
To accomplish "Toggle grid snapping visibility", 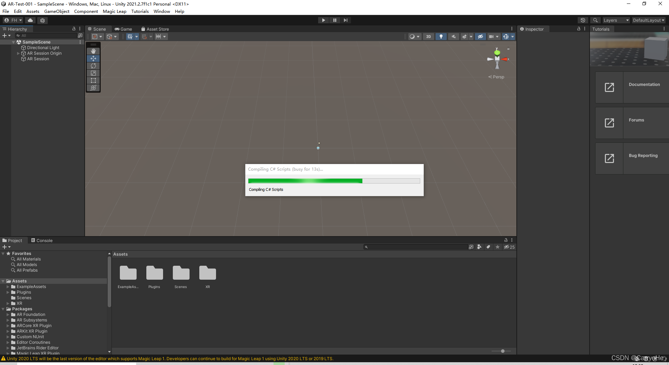I will [130, 37].
